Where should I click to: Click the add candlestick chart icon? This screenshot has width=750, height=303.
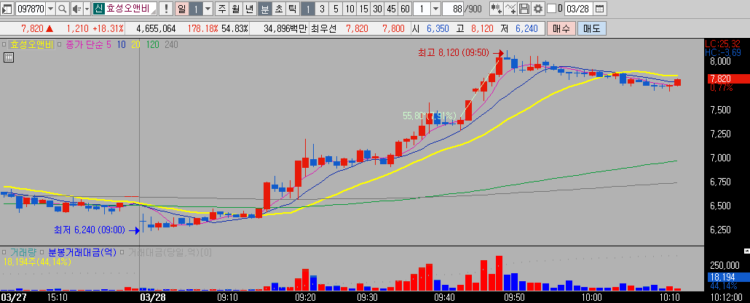point(497,9)
